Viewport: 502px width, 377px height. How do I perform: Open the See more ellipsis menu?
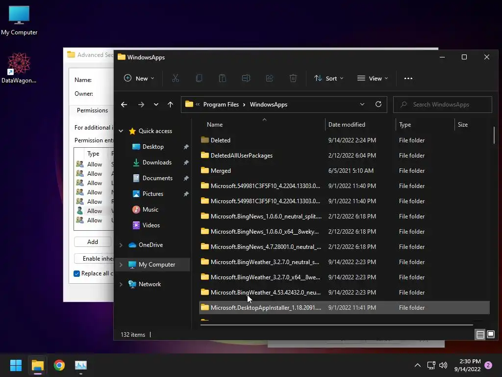(x=408, y=78)
